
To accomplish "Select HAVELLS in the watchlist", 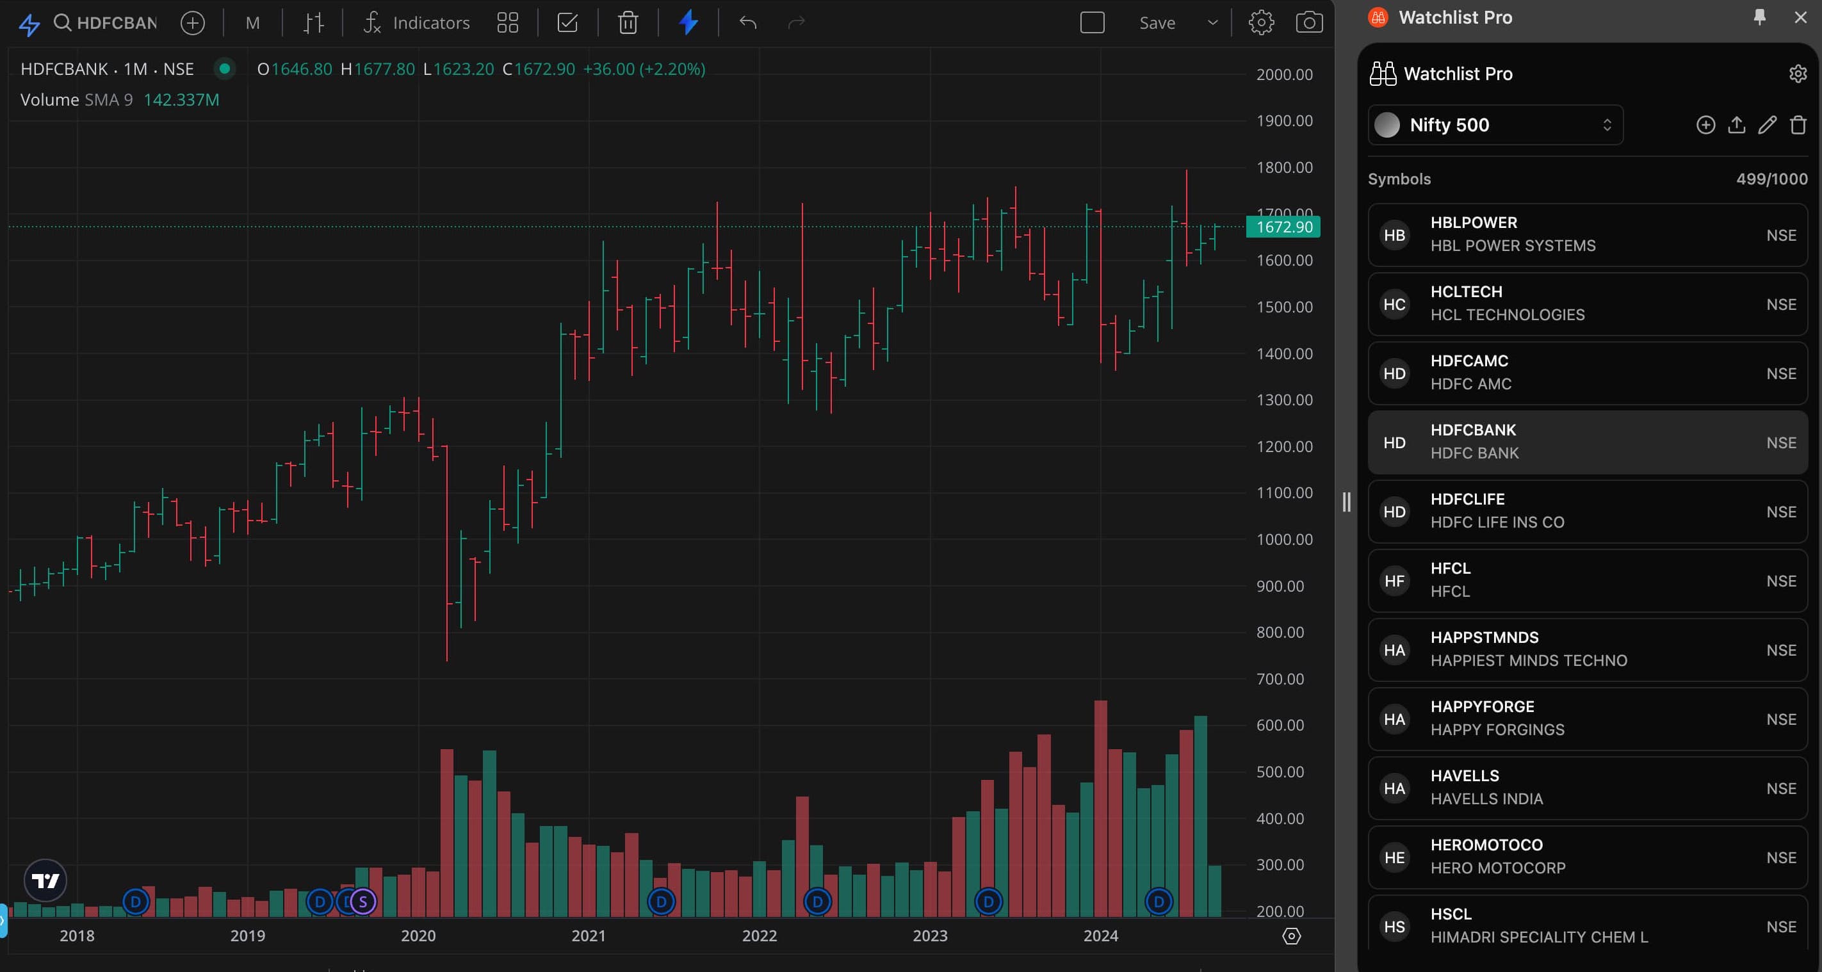I will (1587, 788).
